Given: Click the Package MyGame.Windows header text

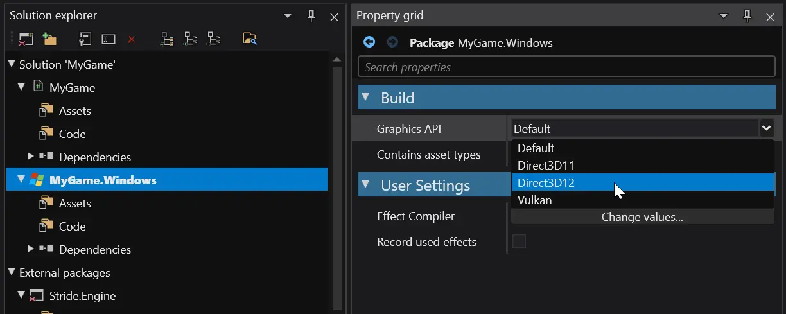Looking at the screenshot, I should [481, 43].
